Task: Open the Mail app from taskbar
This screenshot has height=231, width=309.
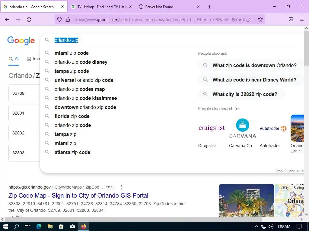Action: pos(72,226)
